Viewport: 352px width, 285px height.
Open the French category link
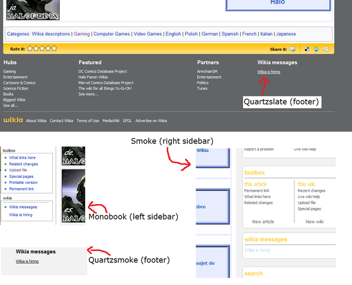pyautogui.click(x=249, y=34)
